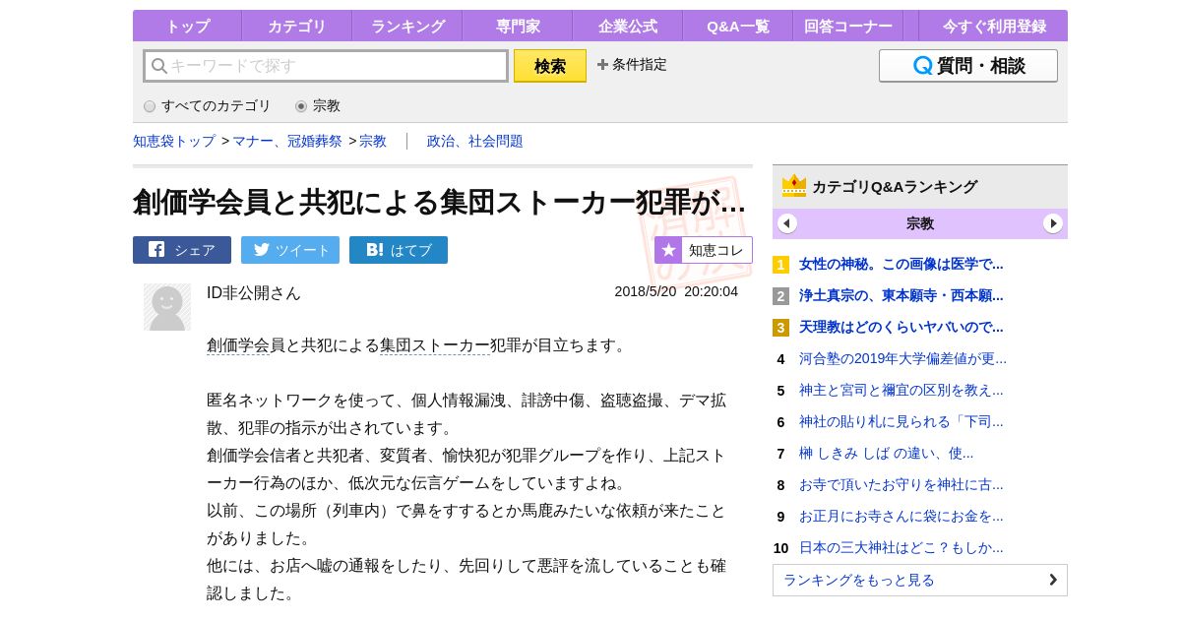Share the question on Facebook

182,250
